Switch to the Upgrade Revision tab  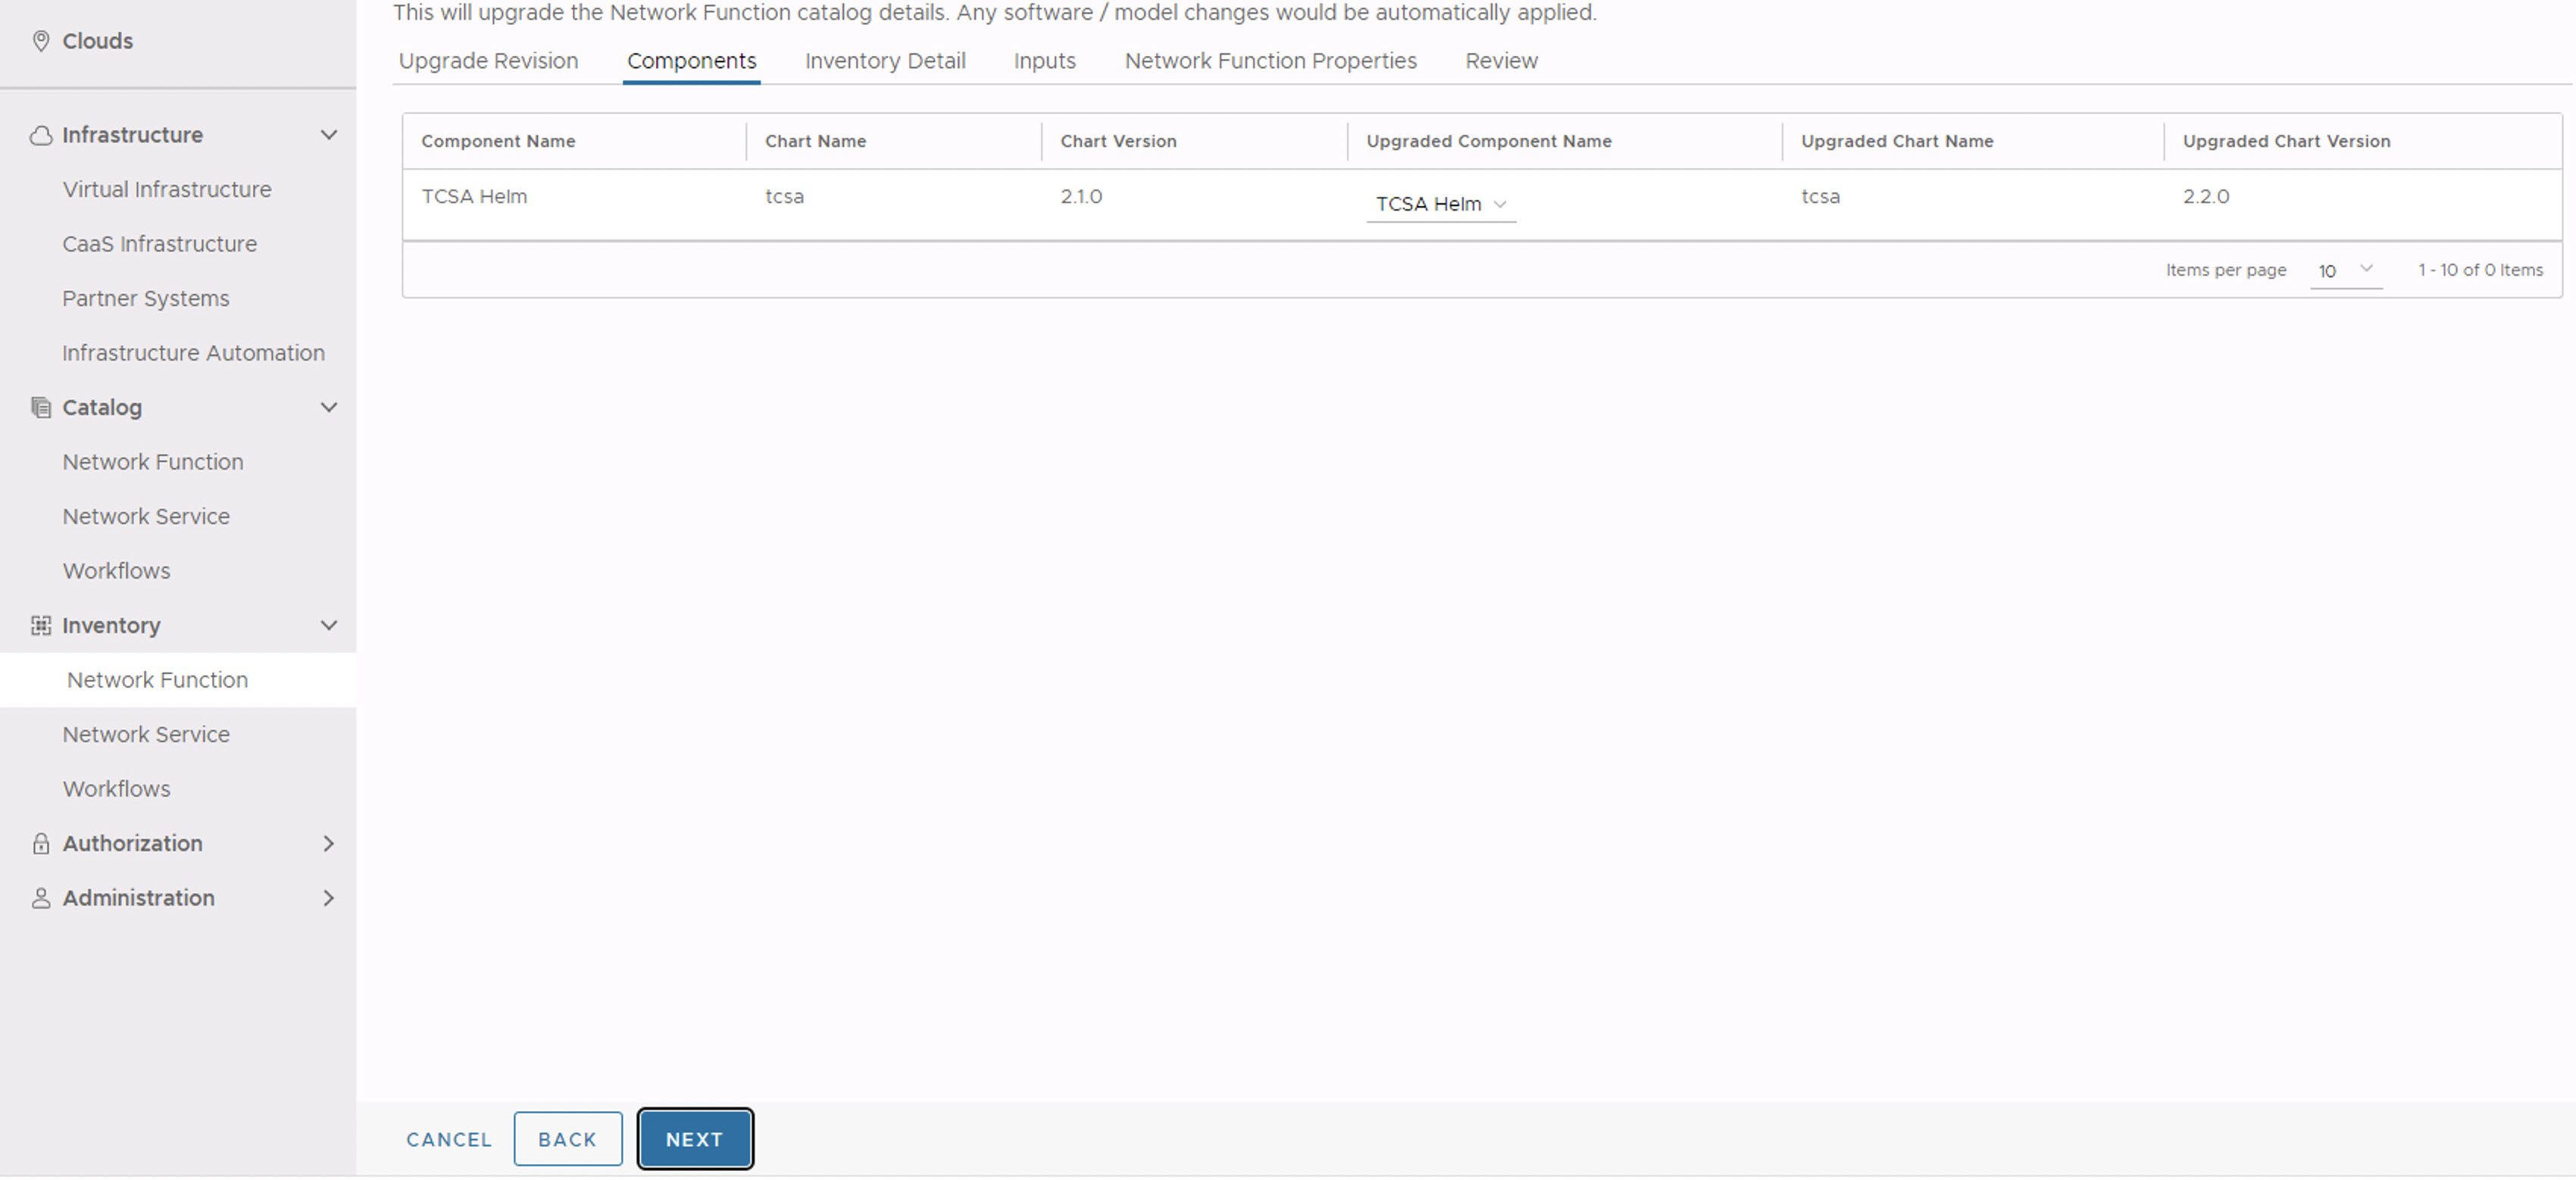[x=489, y=61]
